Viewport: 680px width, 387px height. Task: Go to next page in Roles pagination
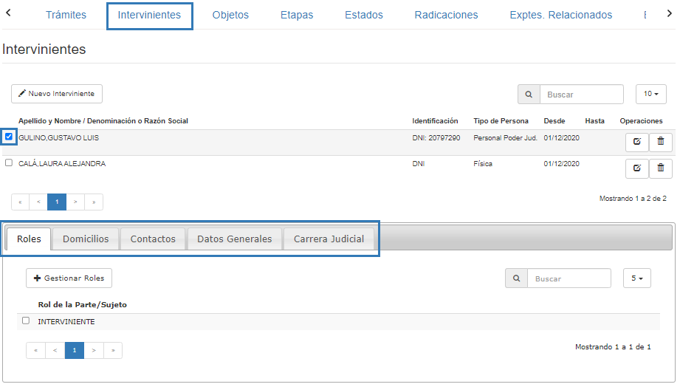pos(94,351)
